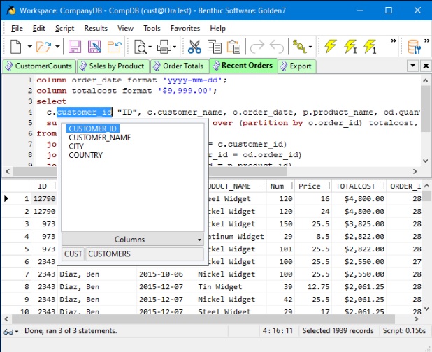The image size is (432, 352).
Task: Open the tab list dropdown
Action: point(412,66)
